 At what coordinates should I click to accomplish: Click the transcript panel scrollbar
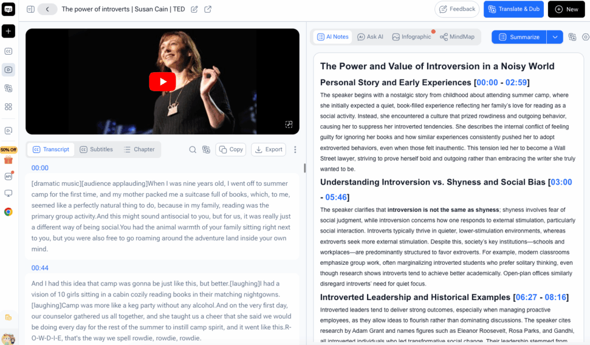(x=305, y=168)
